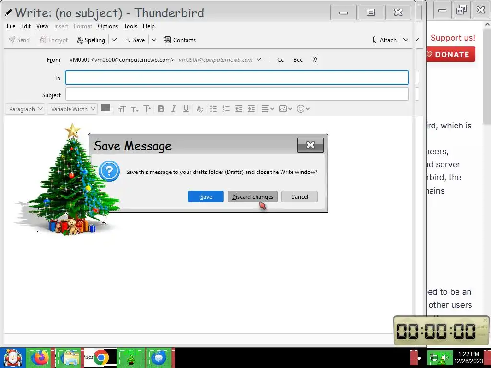Image resolution: width=491 pixels, height=368 pixels.
Task: Expand the Save dropdown arrow
Action: click(154, 40)
